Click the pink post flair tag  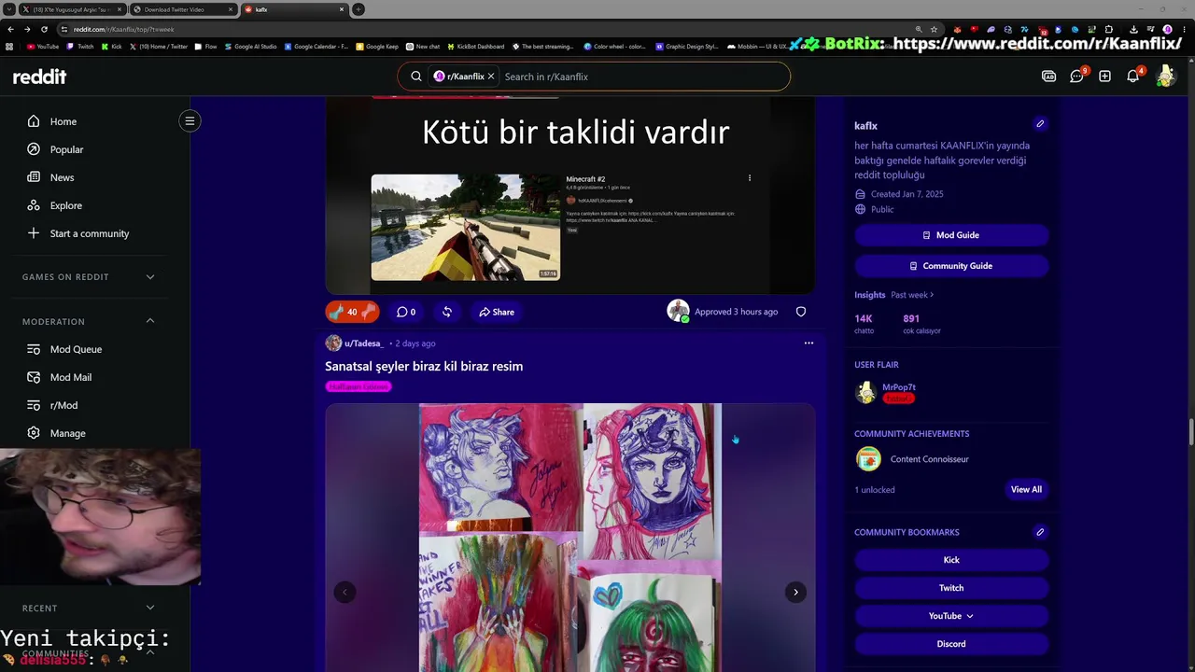pos(358,386)
